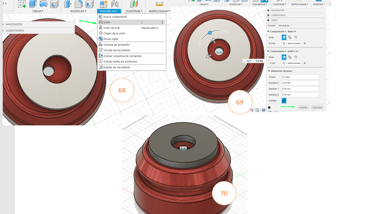Click the Measure ruler icon above Inspeccionar

pyautogui.click(x=159, y=4)
